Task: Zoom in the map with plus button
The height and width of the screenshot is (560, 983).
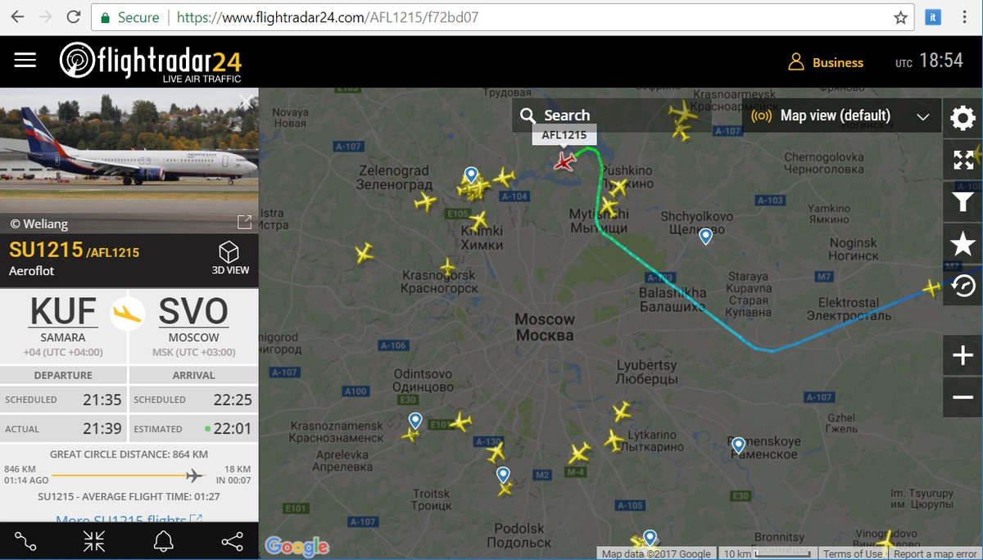Action: coord(963,355)
